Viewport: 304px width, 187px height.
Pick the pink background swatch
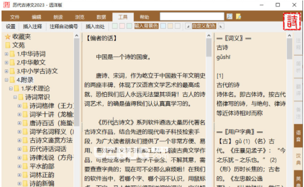(x=122, y=26)
